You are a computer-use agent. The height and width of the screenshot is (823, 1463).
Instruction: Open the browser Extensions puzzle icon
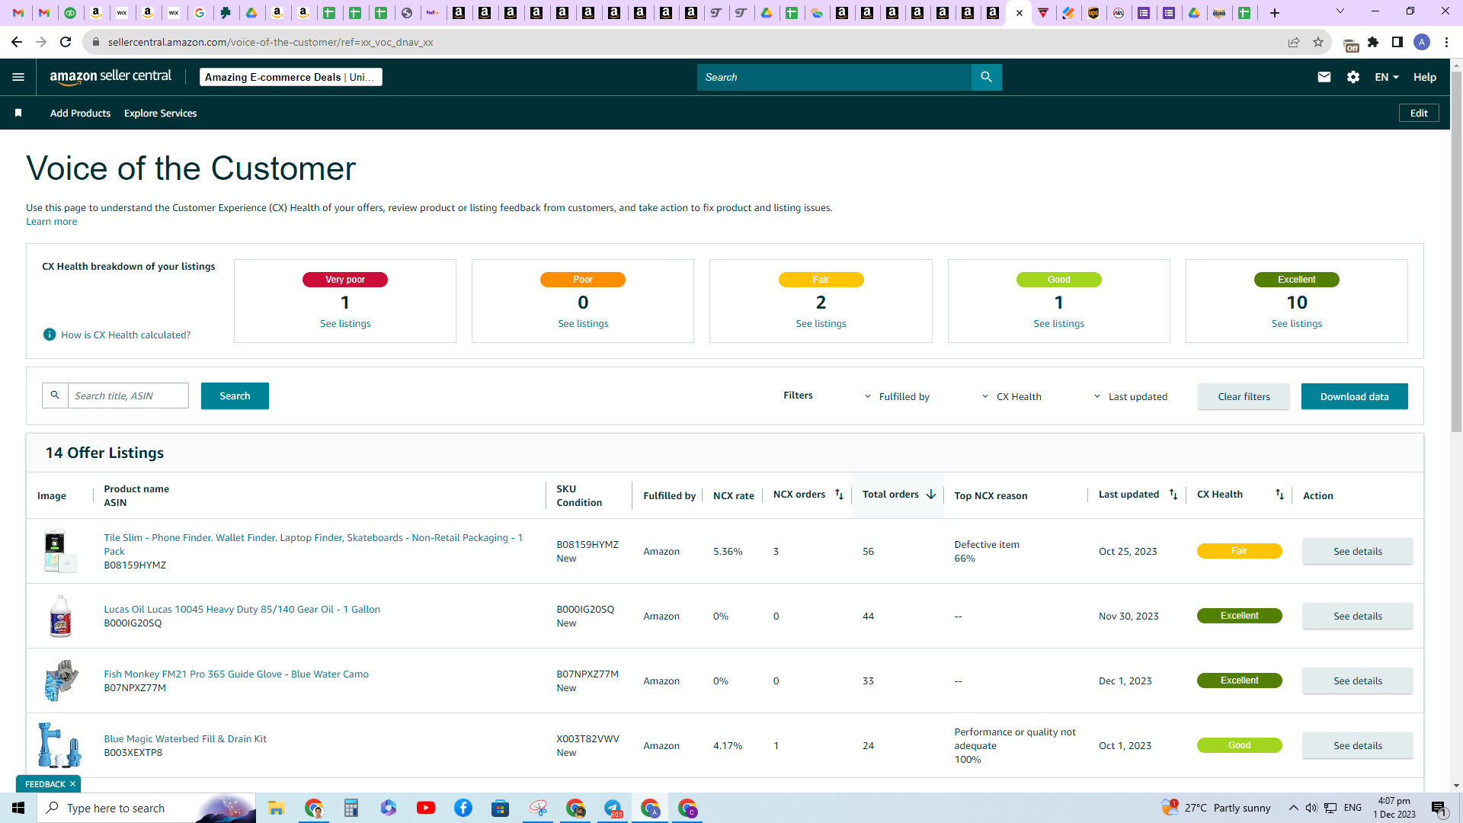(1373, 42)
